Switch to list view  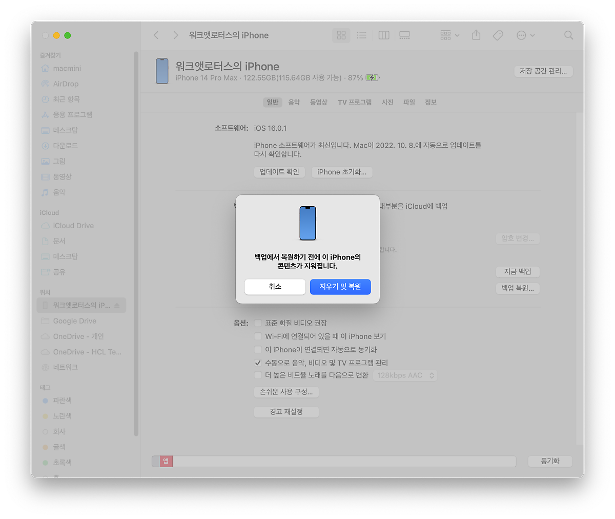pos(362,35)
